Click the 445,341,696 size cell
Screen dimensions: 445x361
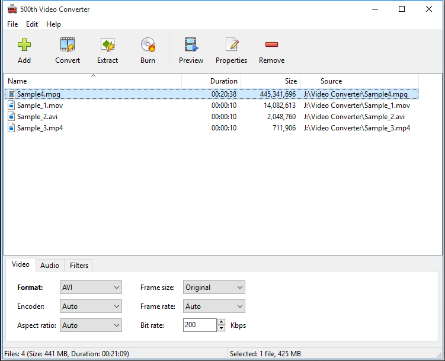(x=278, y=94)
